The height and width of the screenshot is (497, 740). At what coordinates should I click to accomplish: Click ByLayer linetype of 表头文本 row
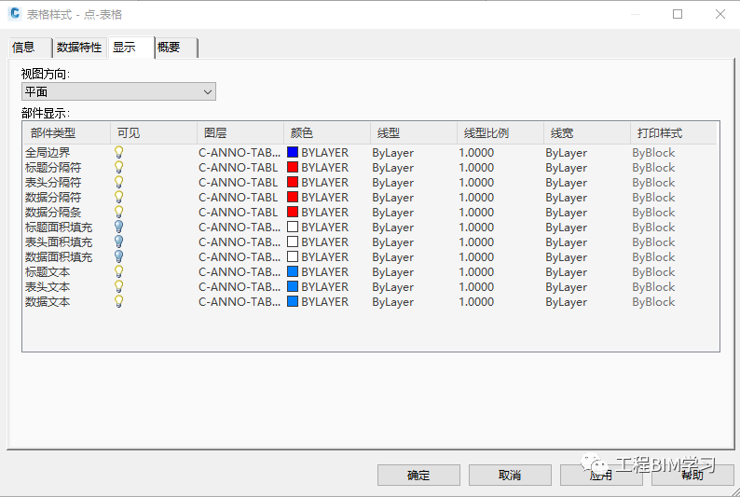tap(393, 287)
